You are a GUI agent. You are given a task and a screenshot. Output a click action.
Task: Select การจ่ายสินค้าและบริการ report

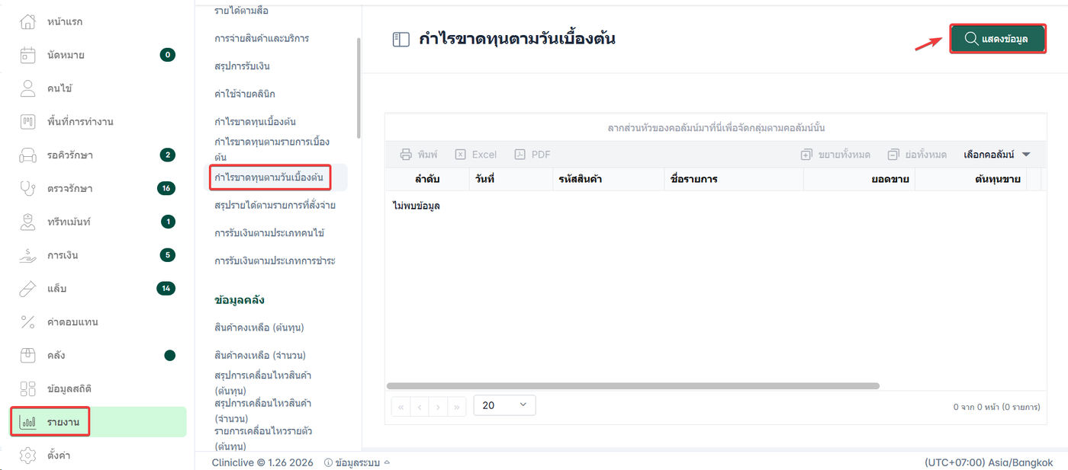262,38
